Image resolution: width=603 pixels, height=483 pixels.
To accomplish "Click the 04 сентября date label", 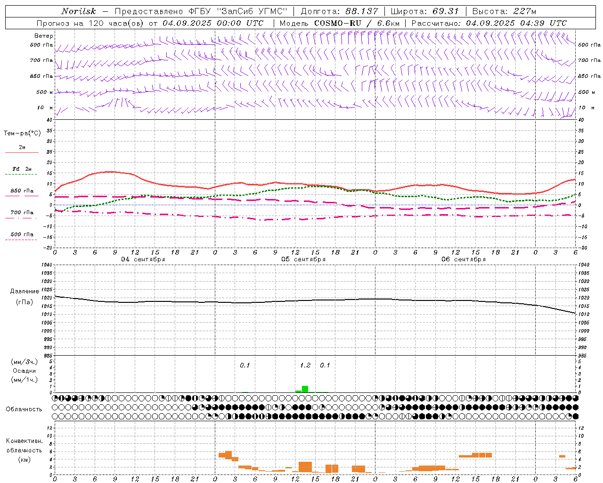I will [143, 259].
